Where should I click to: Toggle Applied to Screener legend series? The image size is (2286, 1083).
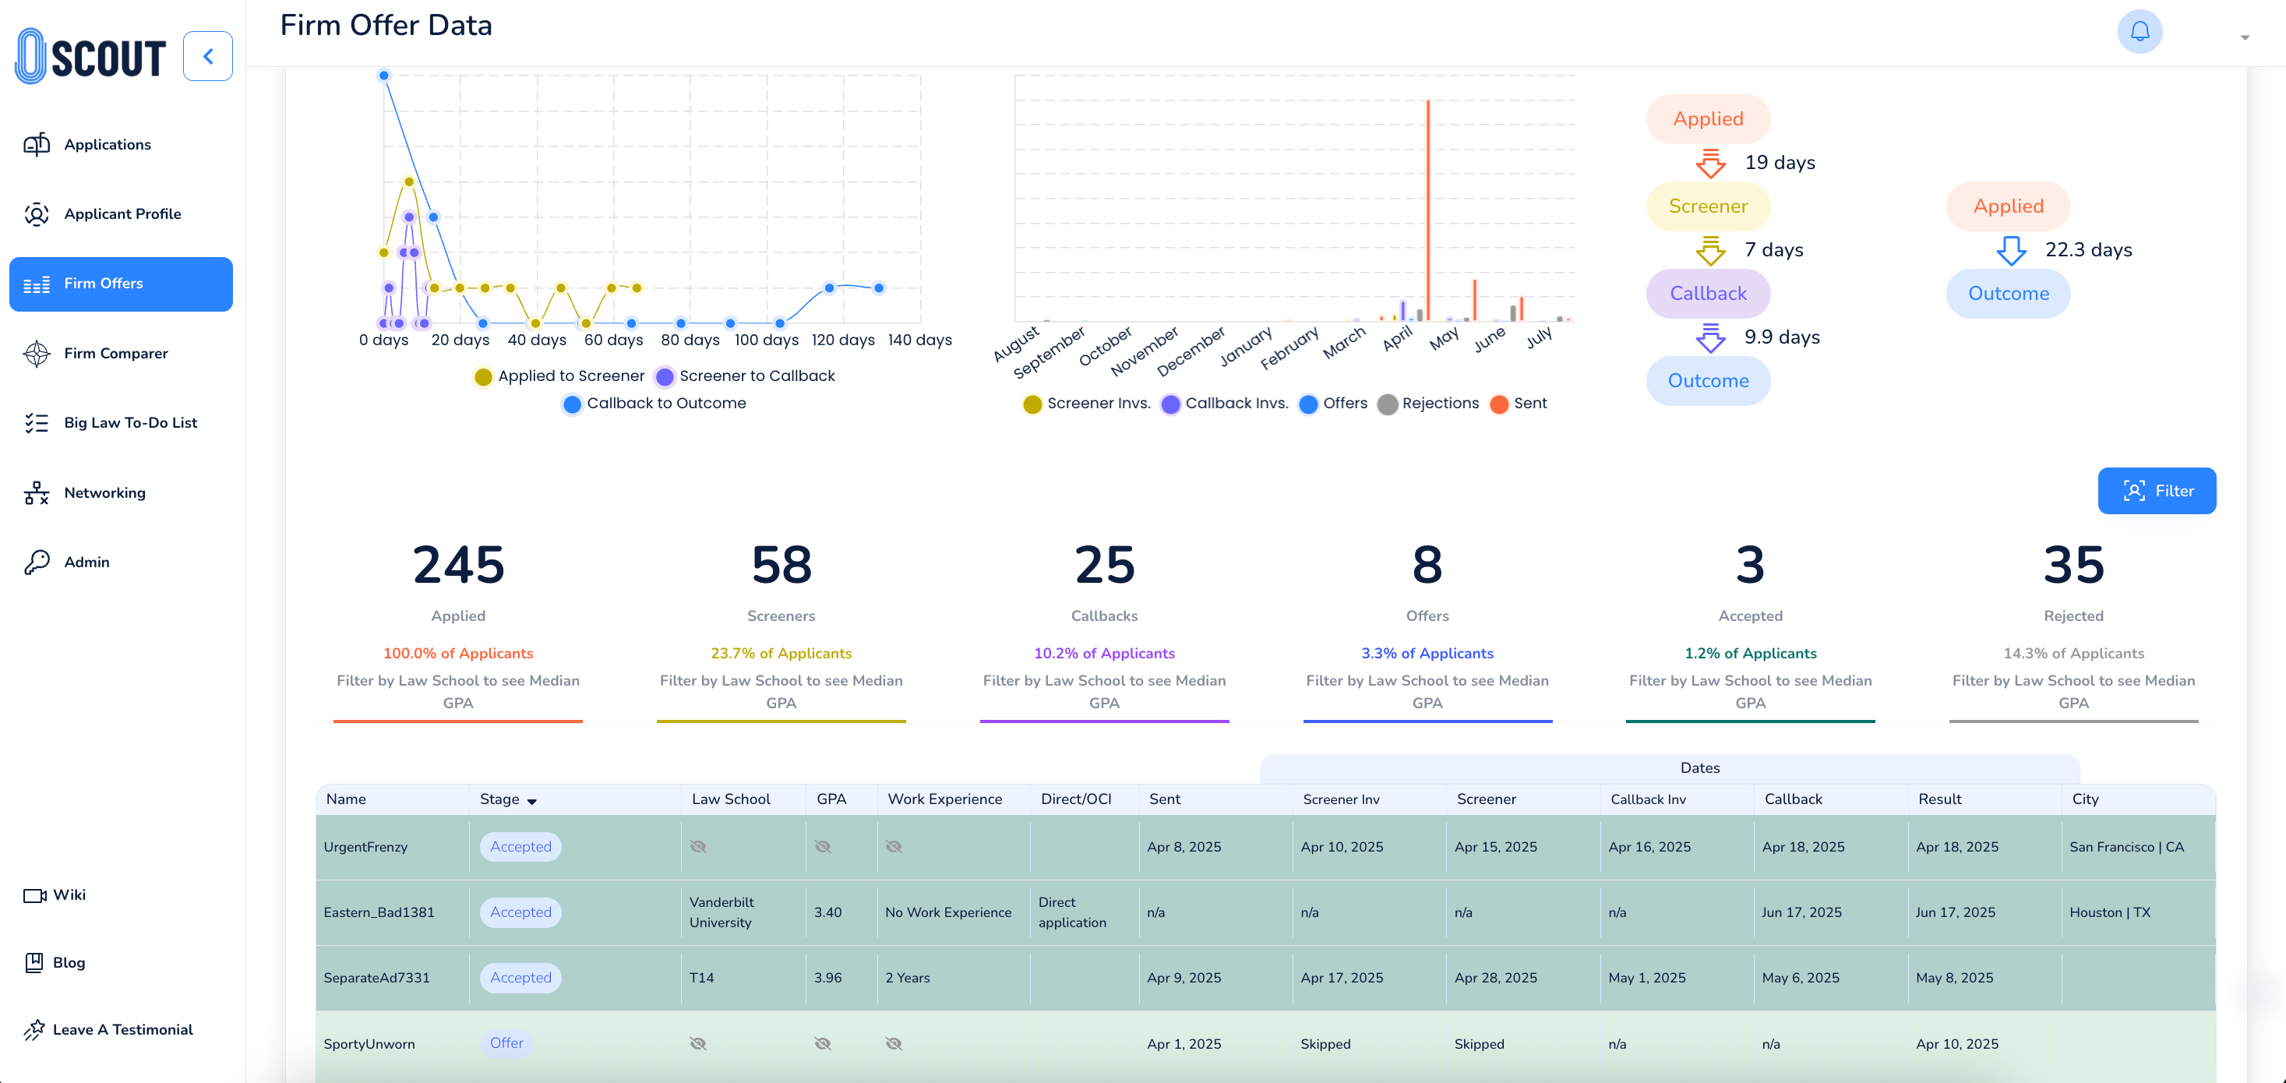click(x=570, y=376)
